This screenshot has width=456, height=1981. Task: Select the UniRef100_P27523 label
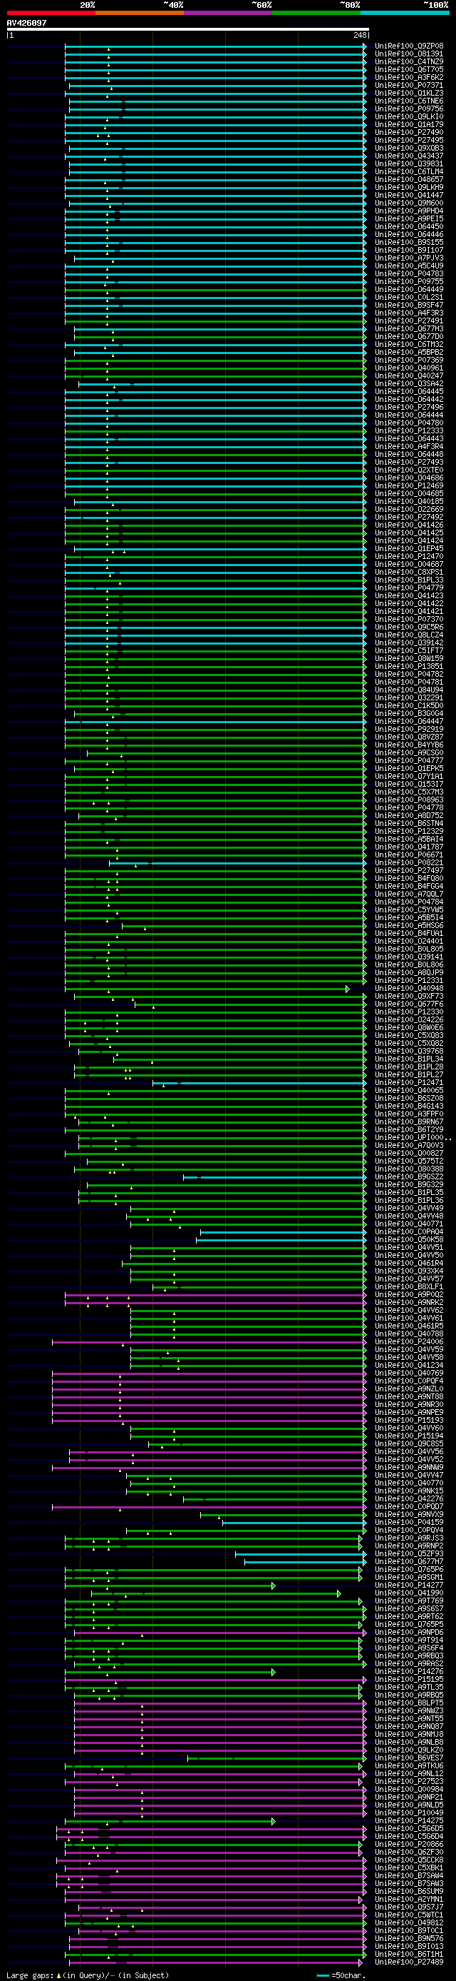point(408,1781)
